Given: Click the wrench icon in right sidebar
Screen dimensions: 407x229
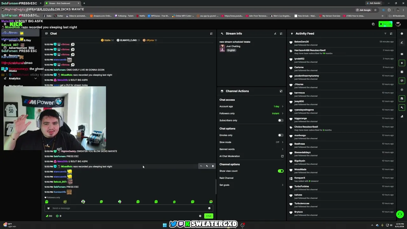Looking at the screenshot, I should click(x=402, y=108).
